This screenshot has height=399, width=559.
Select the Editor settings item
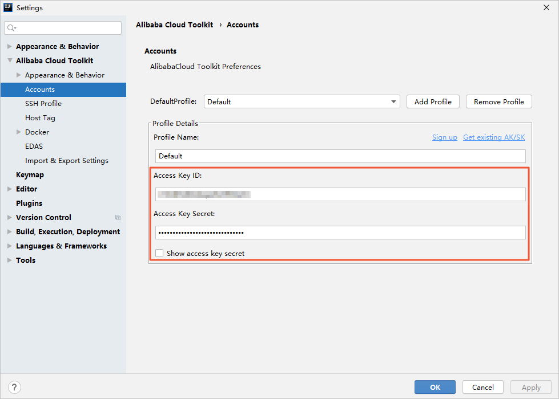pyautogui.click(x=26, y=189)
